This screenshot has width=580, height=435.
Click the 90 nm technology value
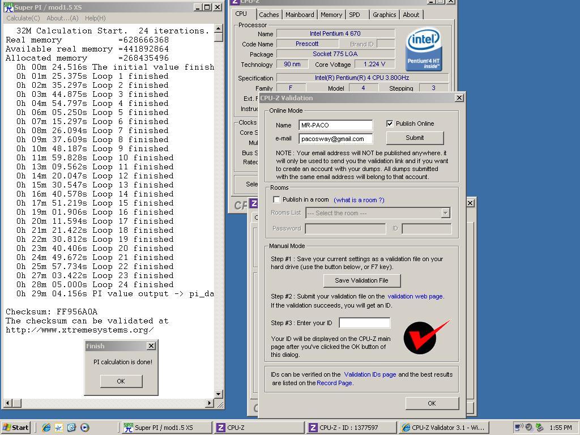292,64
